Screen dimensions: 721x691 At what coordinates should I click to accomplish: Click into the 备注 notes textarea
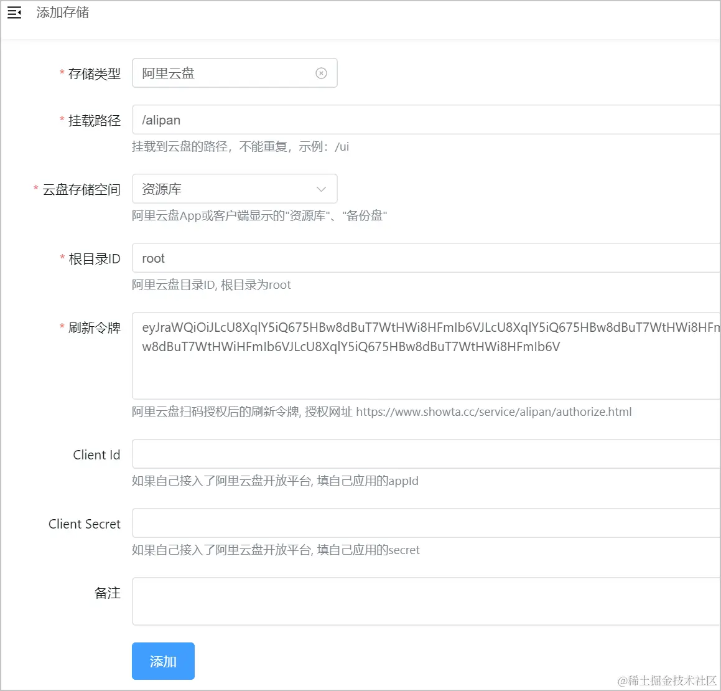click(426, 601)
